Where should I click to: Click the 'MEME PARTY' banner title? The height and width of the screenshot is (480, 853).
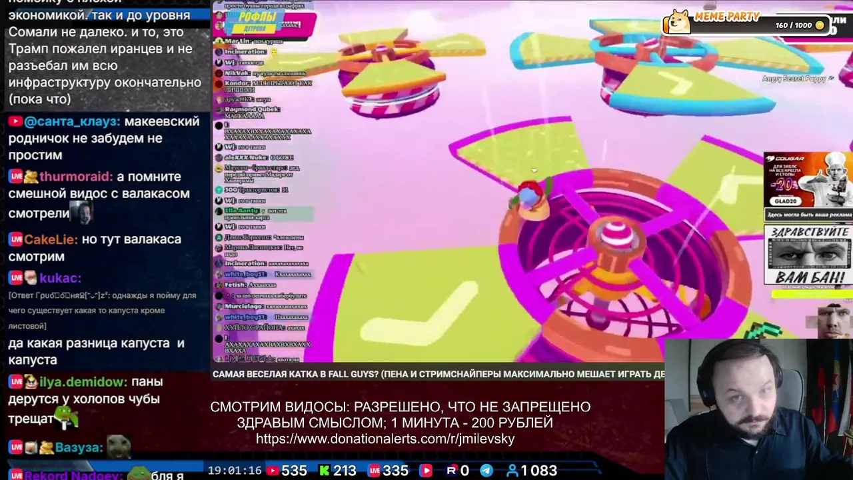pos(727,17)
